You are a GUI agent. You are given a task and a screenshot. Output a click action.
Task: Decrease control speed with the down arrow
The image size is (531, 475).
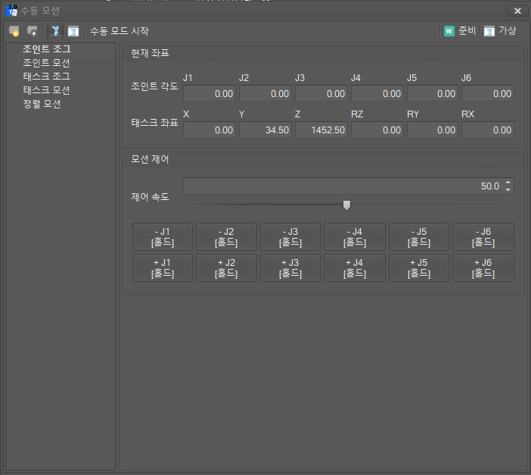pos(508,189)
